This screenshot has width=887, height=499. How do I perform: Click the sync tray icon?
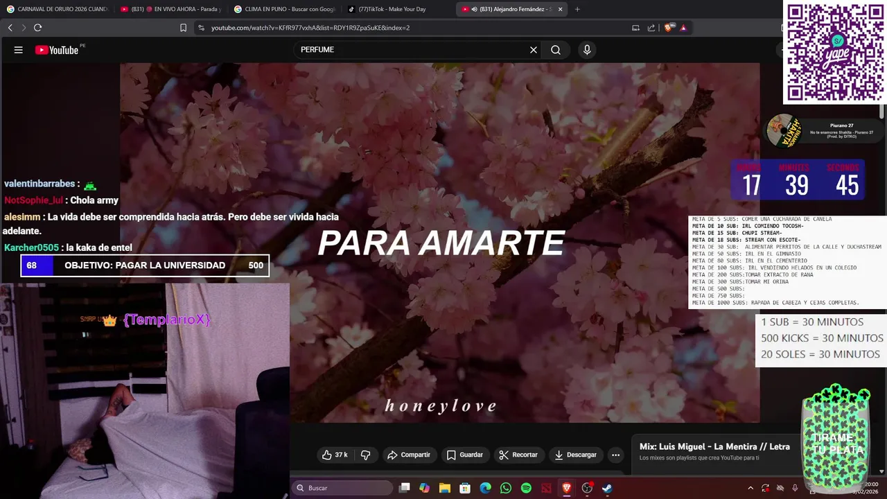pyautogui.click(x=765, y=488)
